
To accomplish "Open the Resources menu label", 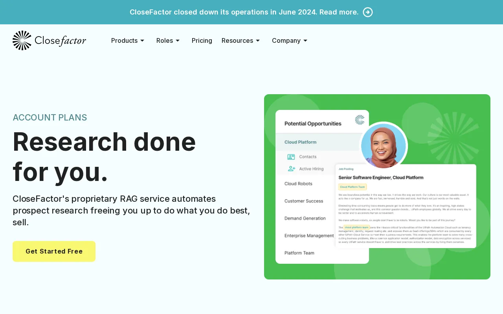I will point(237,40).
